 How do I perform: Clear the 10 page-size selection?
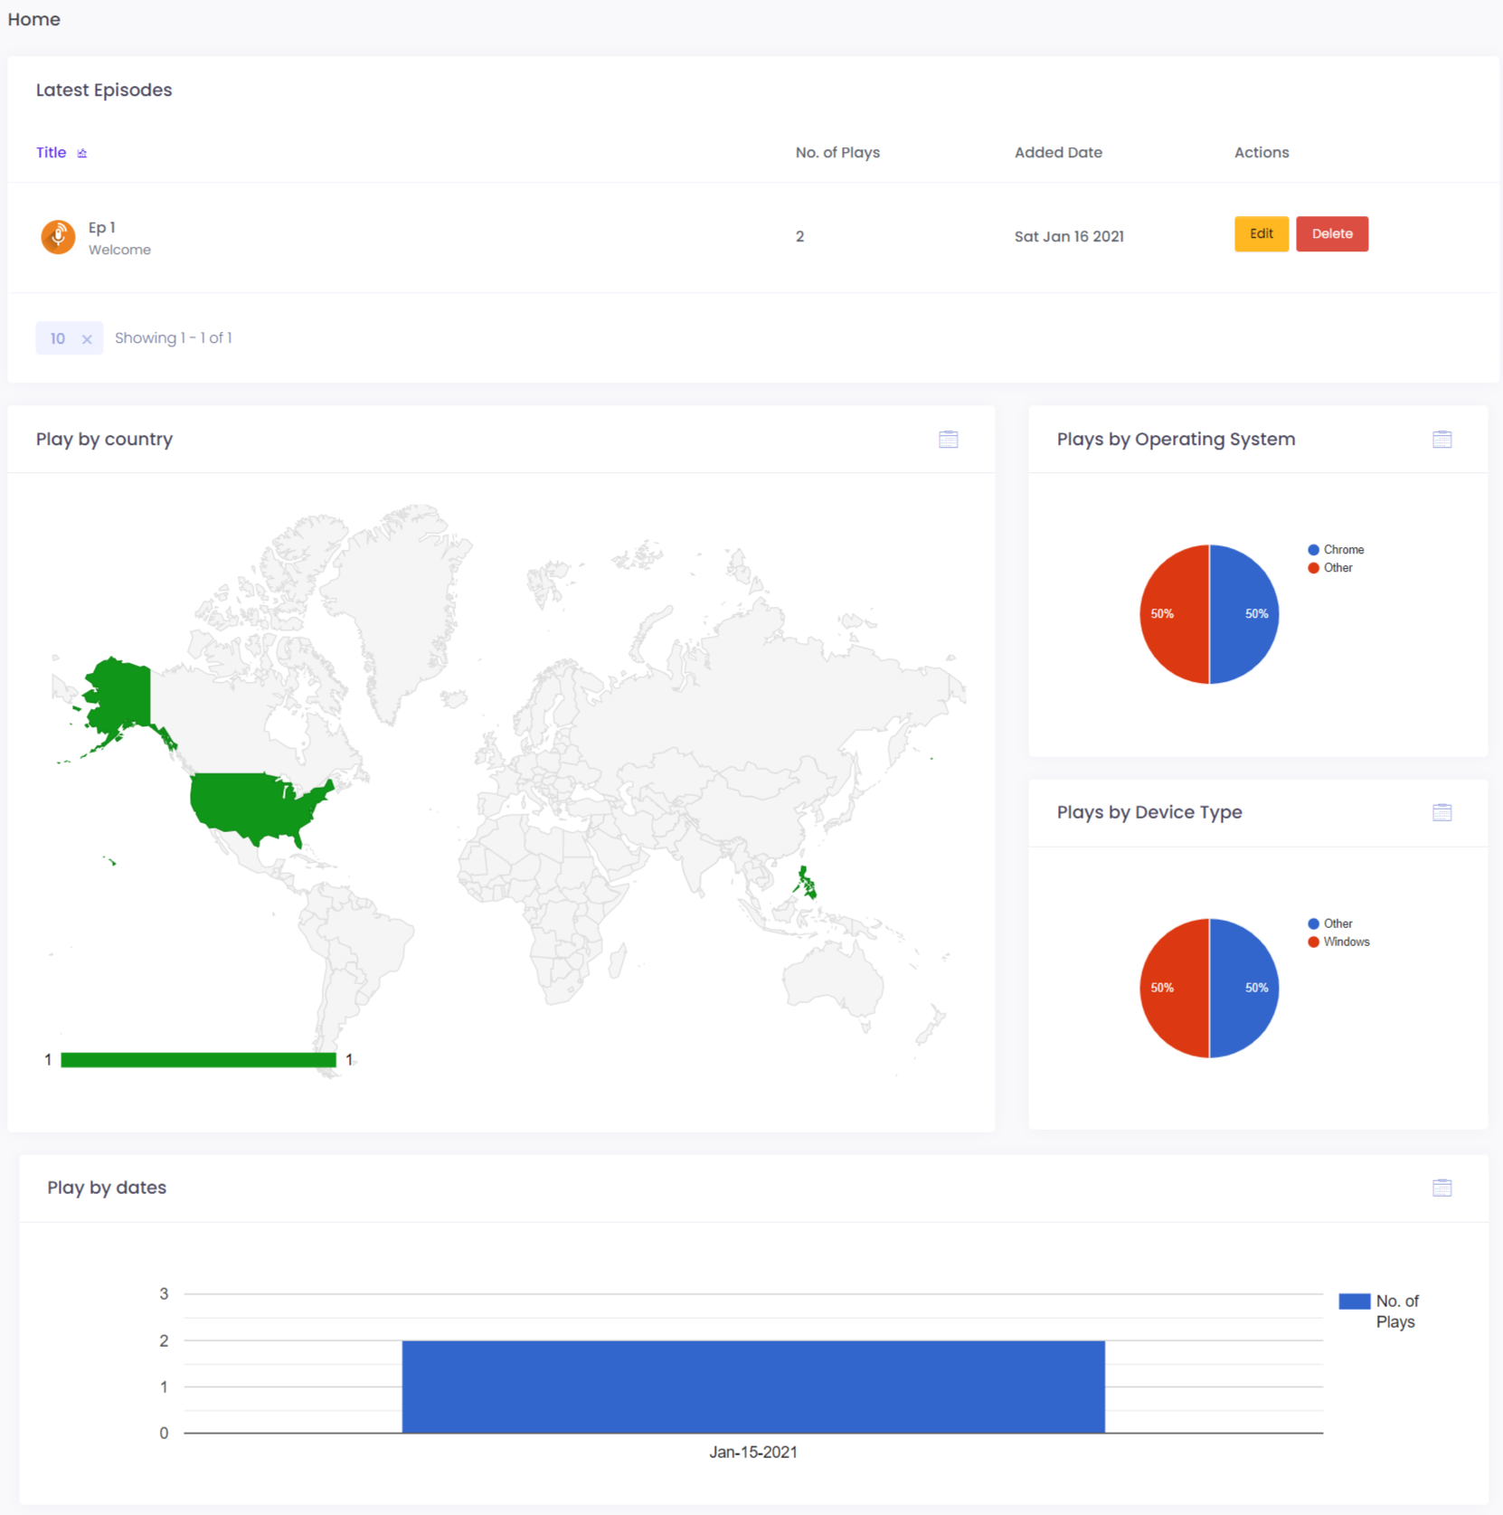click(x=87, y=339)
